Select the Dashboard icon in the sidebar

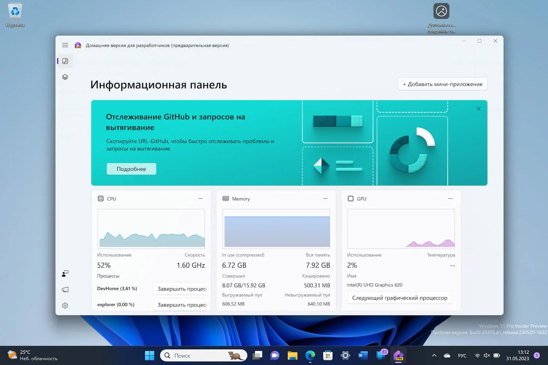coord(65,61)
